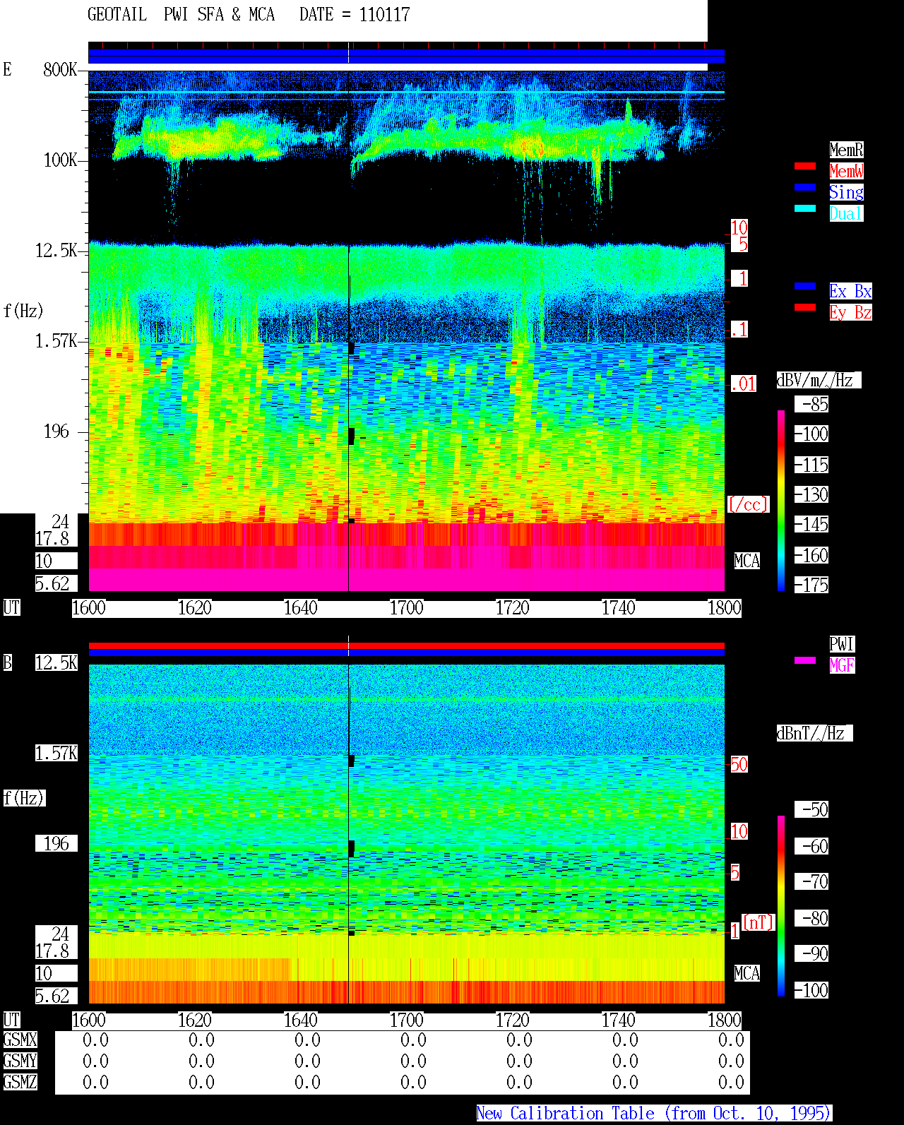Select the Ex Bx legend label
The image size is (904, 1125).
(850, 291)
